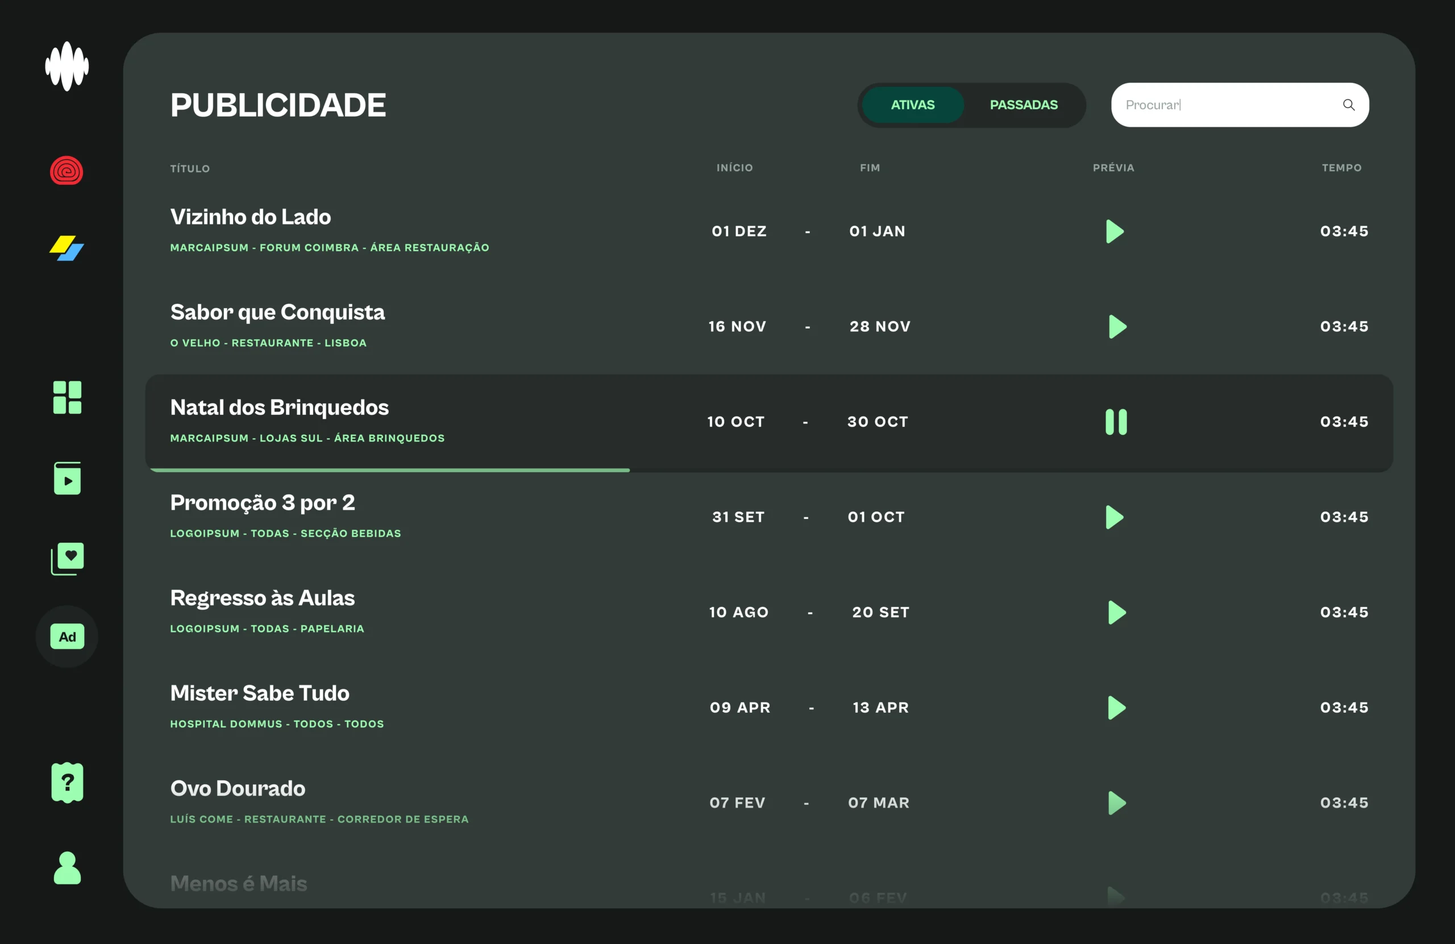The image size is (1455, 944).
Task: Click the 09 APR start date
Action: tap(740, 708)
